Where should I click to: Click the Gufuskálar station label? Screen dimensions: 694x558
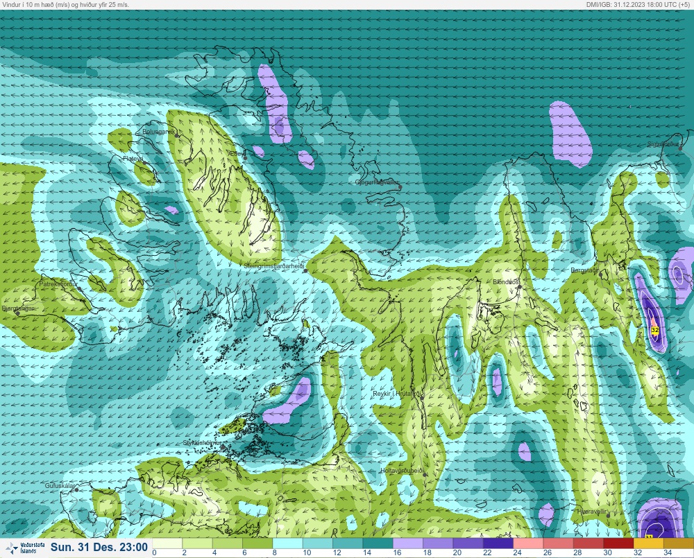click(60, 485)
